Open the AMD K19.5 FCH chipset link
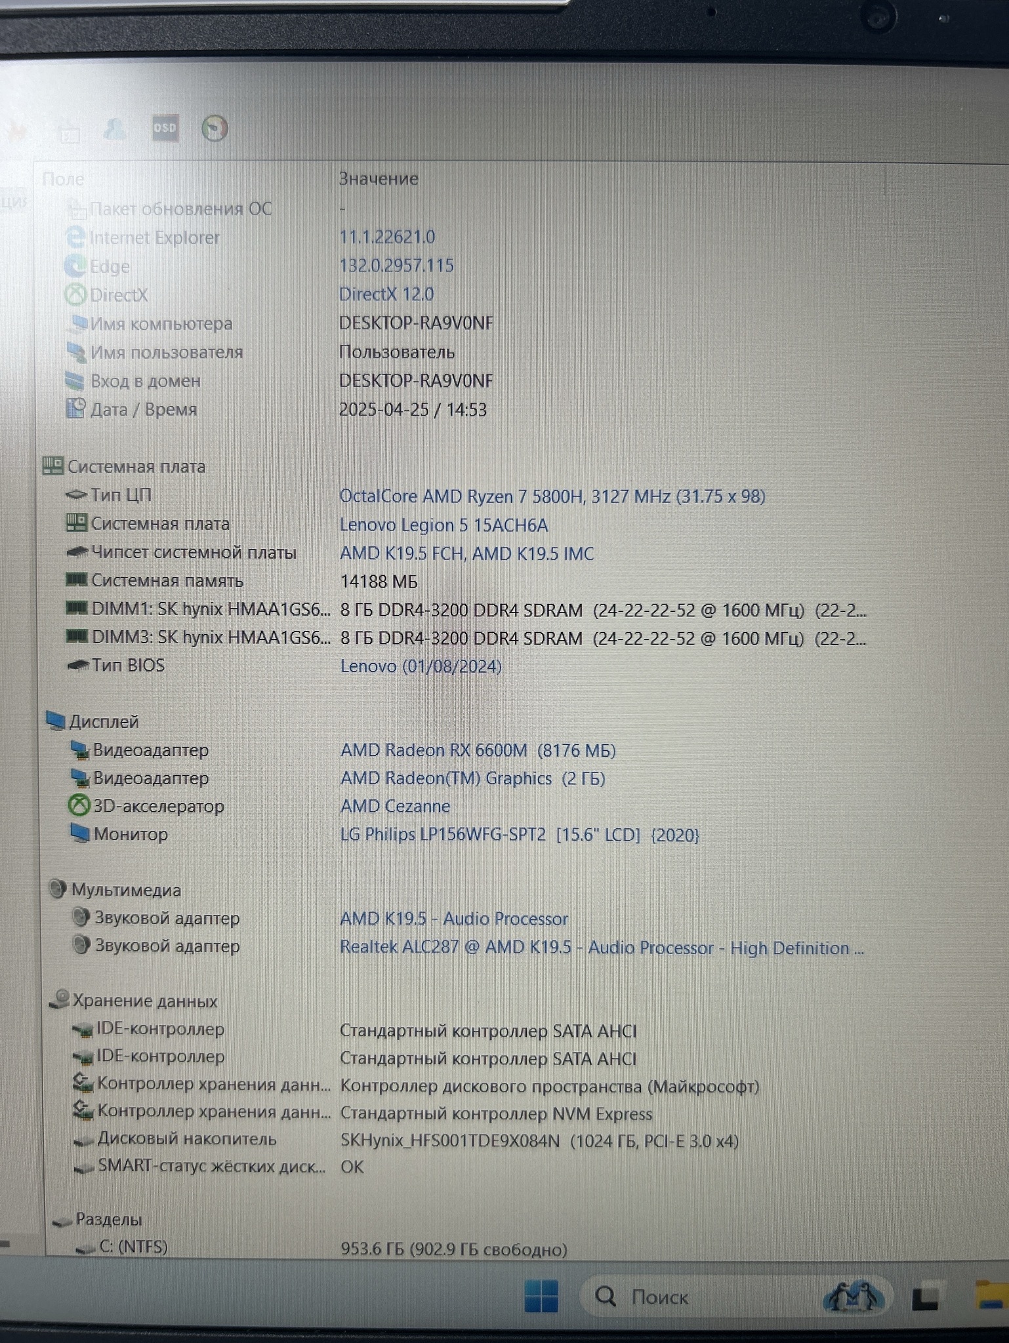1009x1343 pixels. [467, 553]
